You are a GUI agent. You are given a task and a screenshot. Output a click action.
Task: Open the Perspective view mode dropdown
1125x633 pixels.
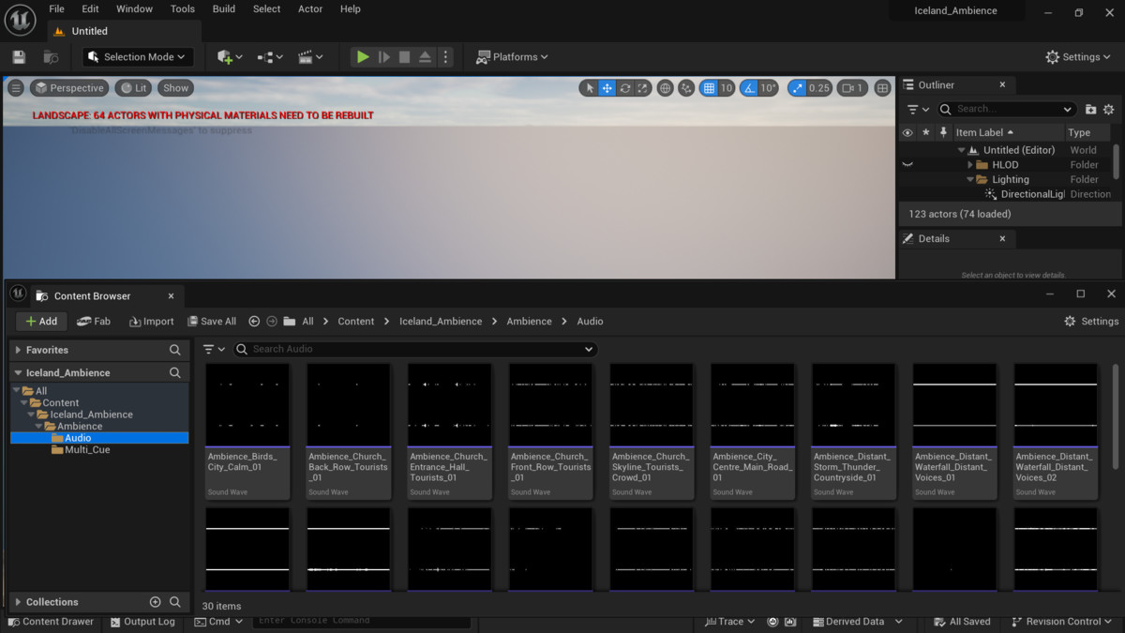69,88
